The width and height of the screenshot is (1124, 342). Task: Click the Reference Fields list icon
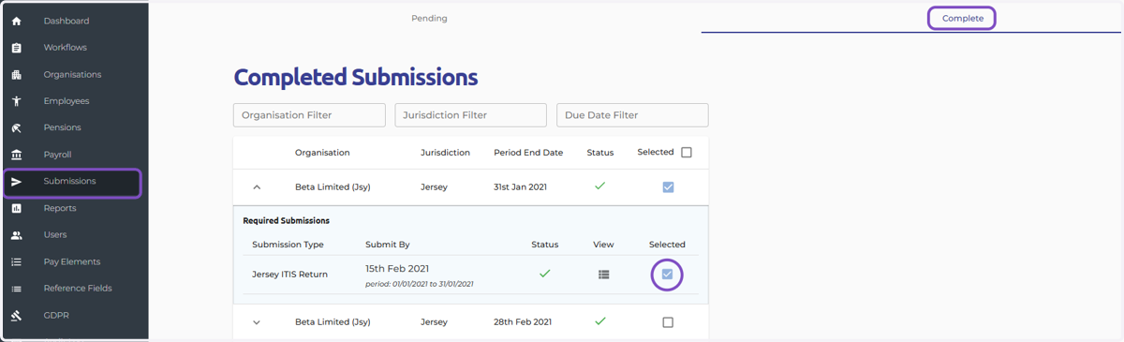[16, 289]
